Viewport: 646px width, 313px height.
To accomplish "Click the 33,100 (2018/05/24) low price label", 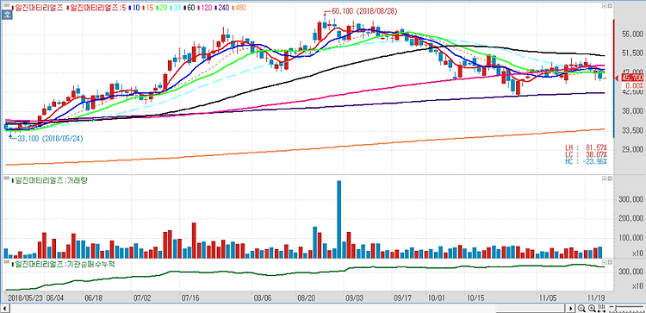I will 50,139.
